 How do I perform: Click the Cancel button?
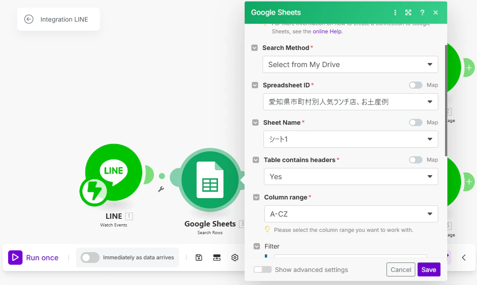click(x=400, y=270)
